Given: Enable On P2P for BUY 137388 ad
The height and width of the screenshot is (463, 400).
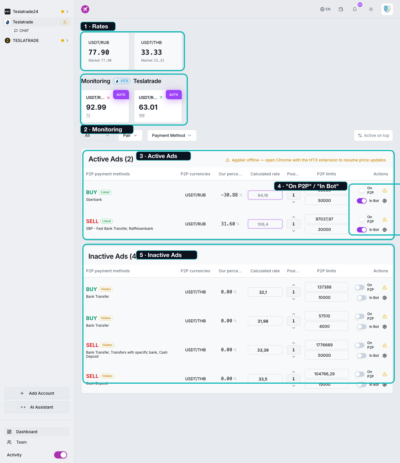Looking at the screenshot, I should pyautogui.click(x=360, y=287).
